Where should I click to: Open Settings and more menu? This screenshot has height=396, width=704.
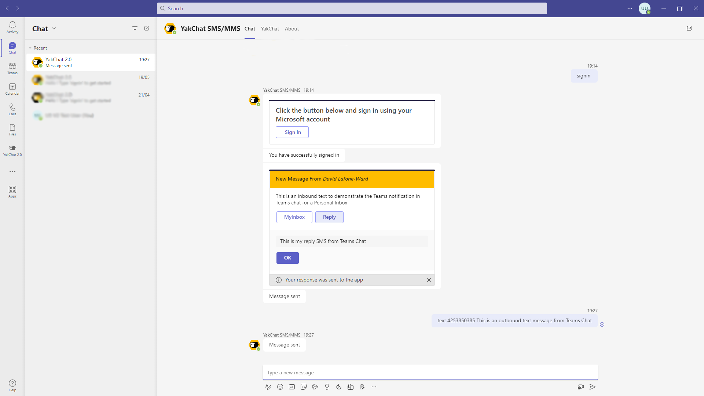630,8
